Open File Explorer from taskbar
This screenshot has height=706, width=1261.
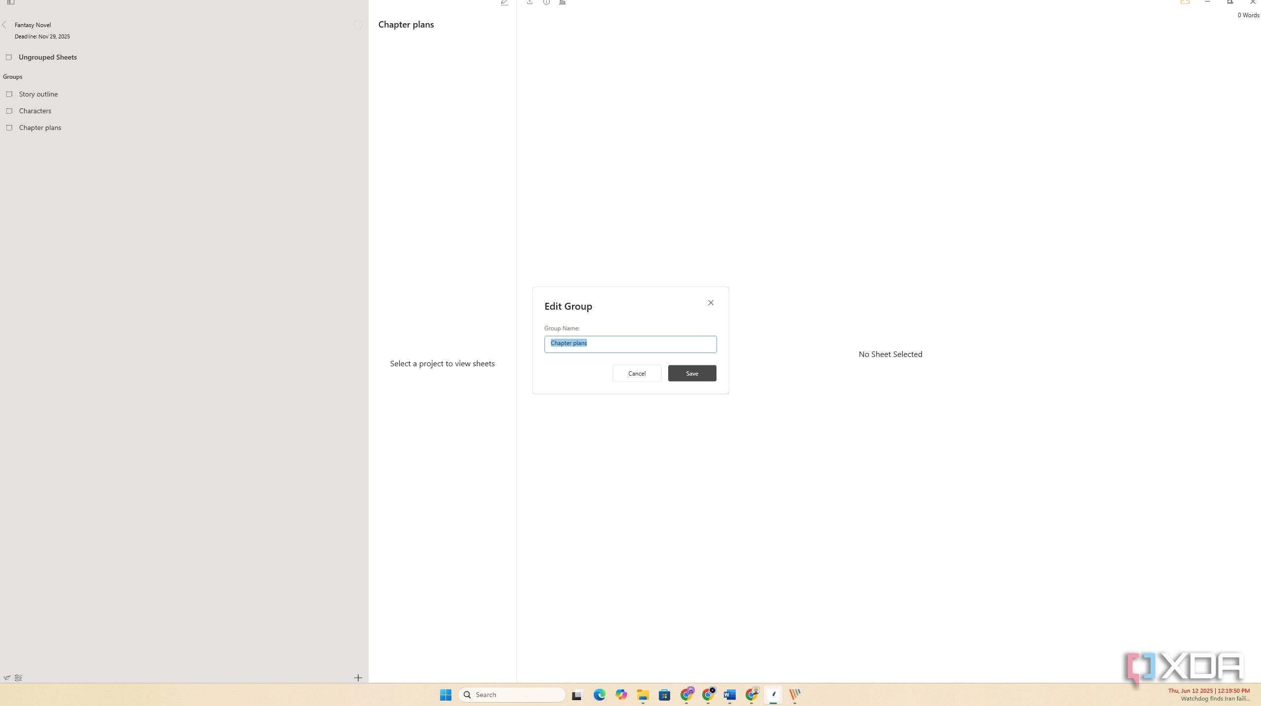pyautogui.click(x=643, y=695)
